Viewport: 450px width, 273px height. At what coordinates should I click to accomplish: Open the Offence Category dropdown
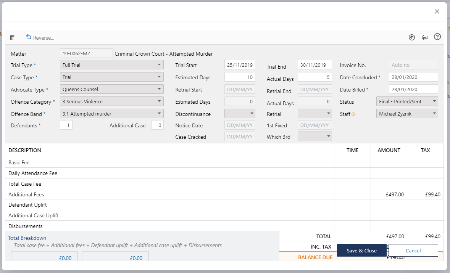[x=112, y=102]
